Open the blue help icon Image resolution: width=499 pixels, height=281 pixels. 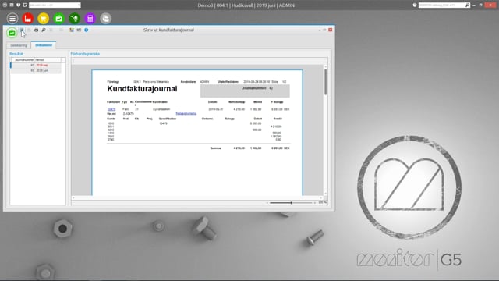[x=87, y=30]
